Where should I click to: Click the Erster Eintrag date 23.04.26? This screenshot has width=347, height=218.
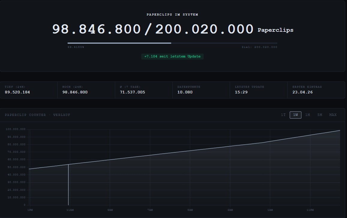(302, 92)
